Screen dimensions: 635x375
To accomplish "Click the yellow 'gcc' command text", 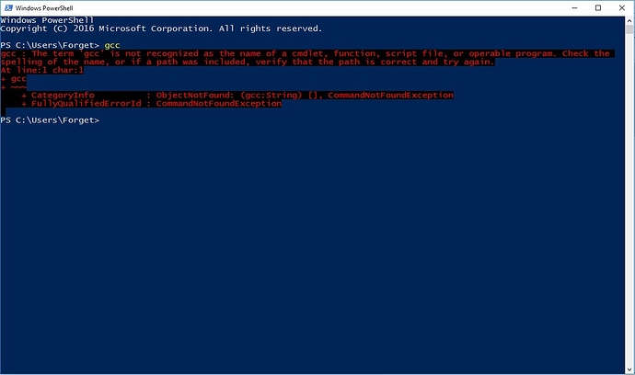I will tap(112, 45).
